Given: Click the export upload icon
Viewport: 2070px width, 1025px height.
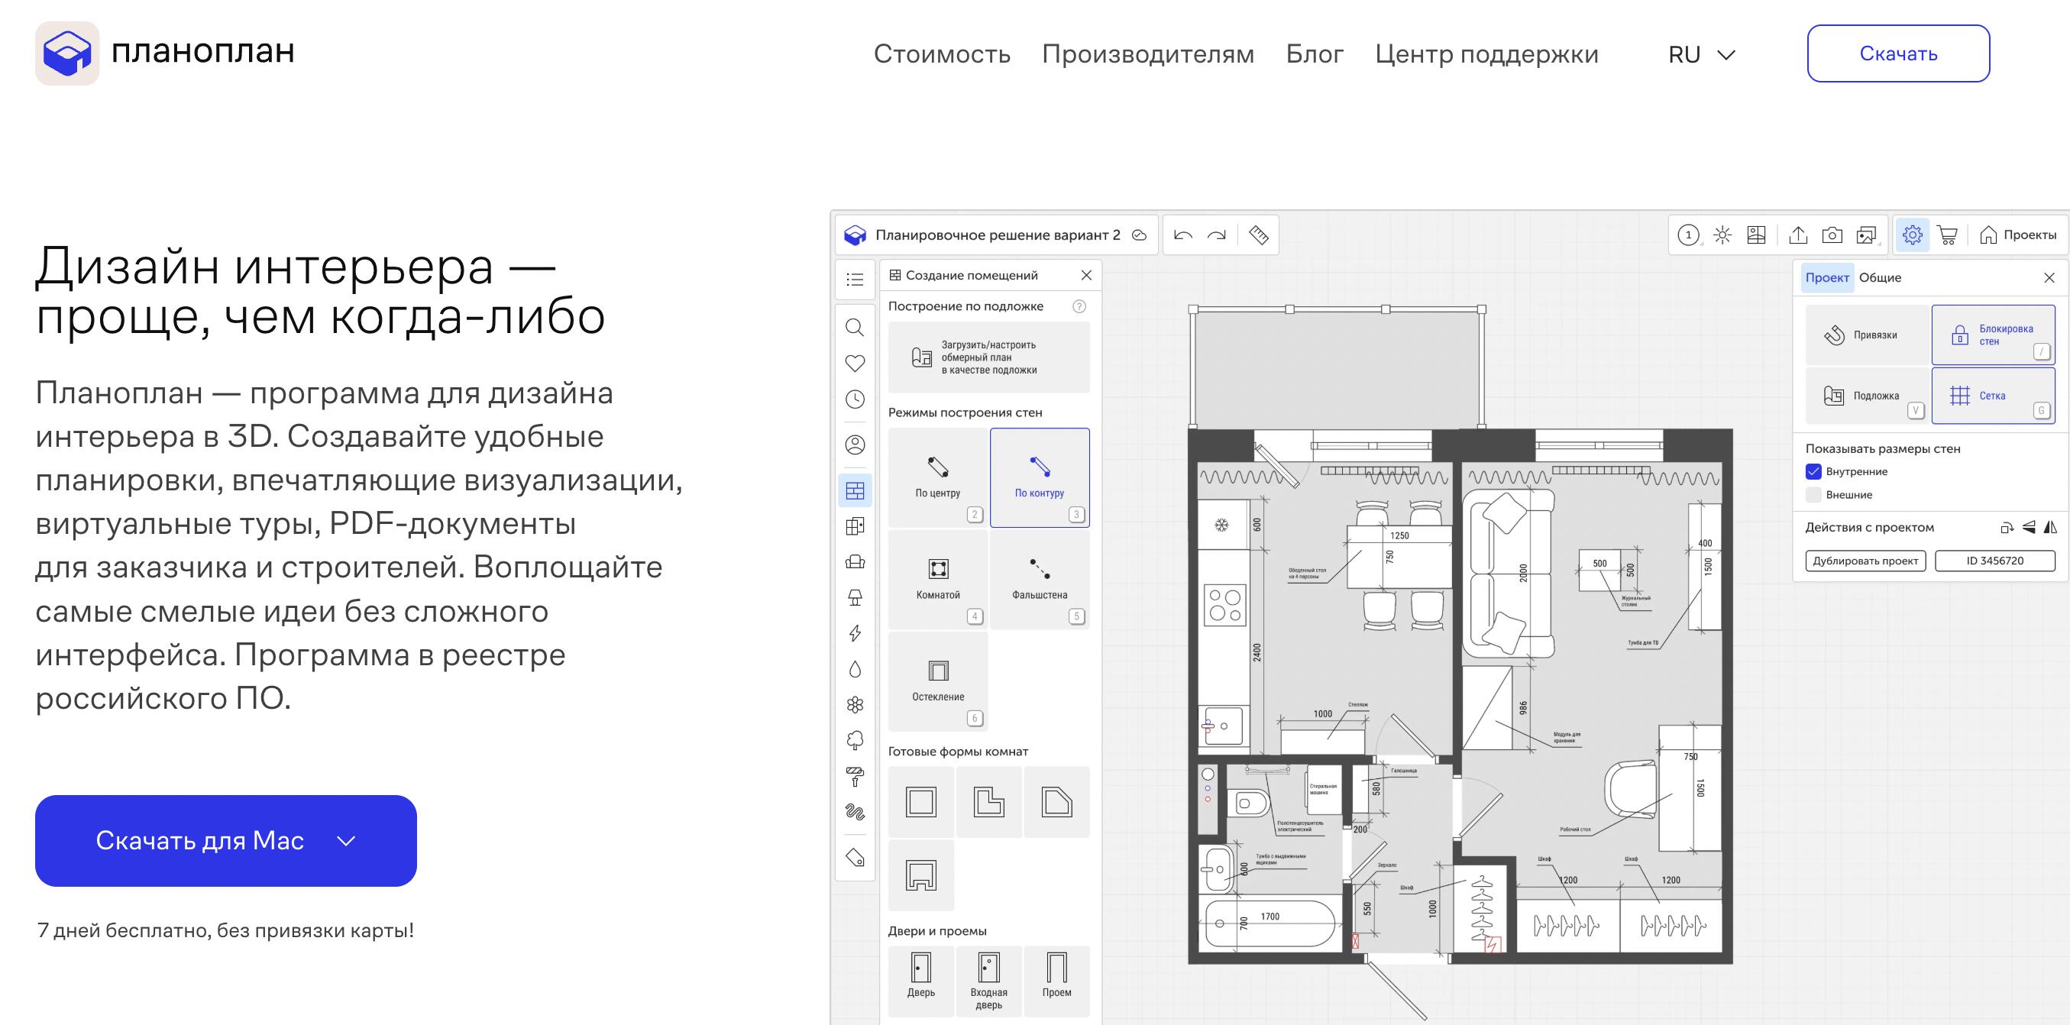Looking at the screenshot, I should [1798, 235].
